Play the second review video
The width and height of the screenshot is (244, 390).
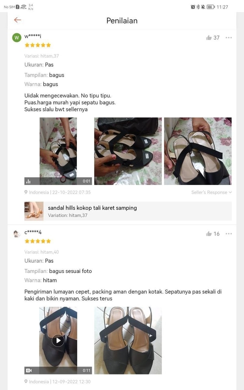coord(58,340)
